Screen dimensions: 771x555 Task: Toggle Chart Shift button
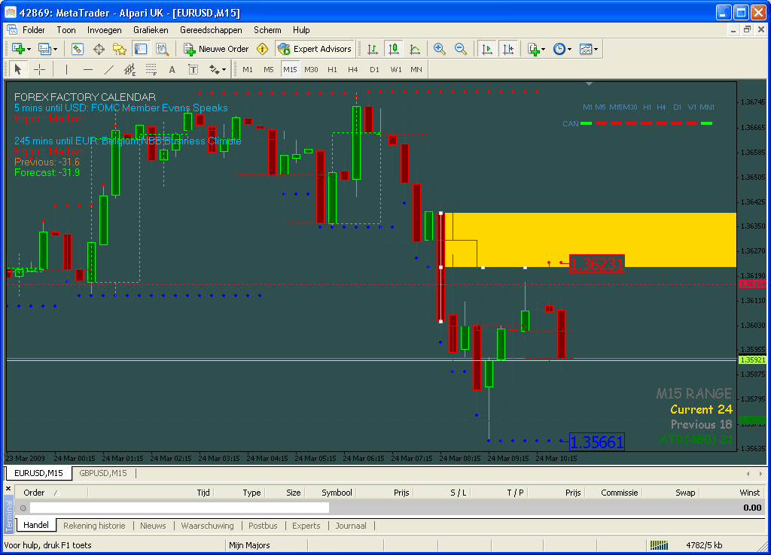point(508,49)
